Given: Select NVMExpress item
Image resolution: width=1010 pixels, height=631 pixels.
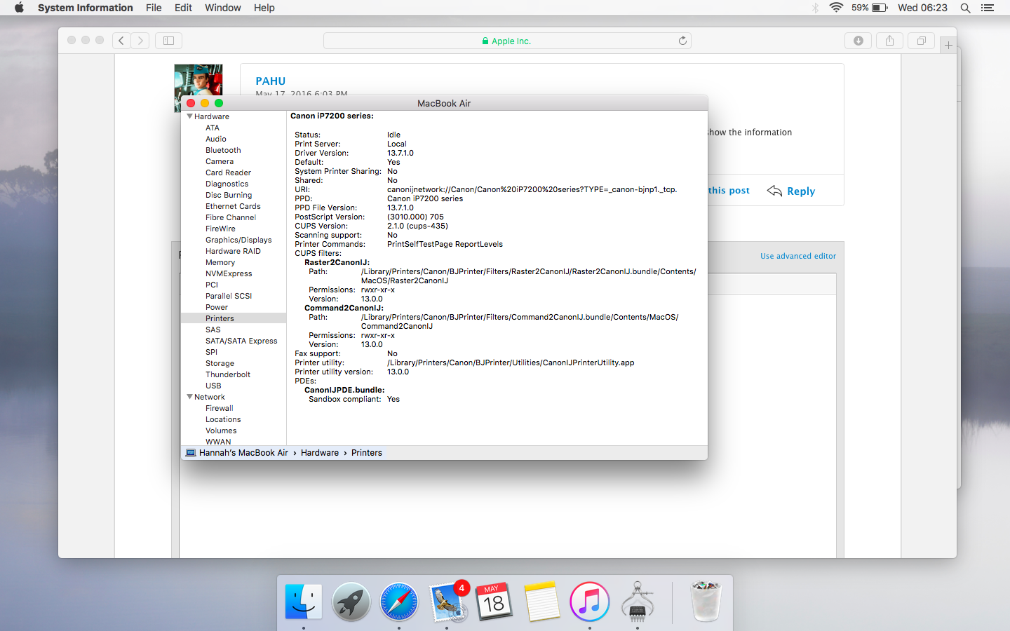Looking at the screenshot, I should [229, 273].
